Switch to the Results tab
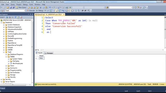The height and width of the screenshot is (93, 166). [x=39, y=53]
